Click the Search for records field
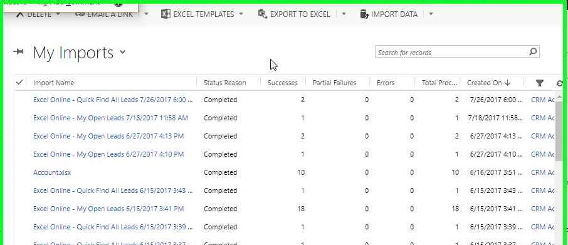This screenshot has width=568, height=245. coord(451,52)
